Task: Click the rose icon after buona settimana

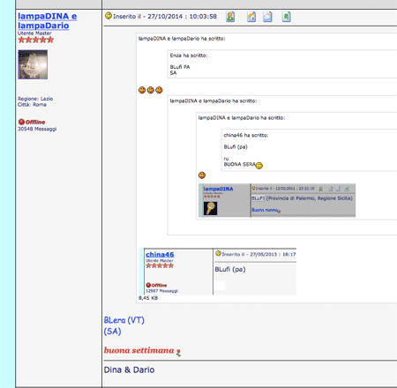Action: pyautogui.click(x=178, y=352)
